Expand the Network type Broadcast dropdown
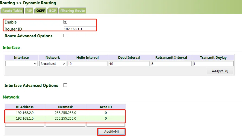Viewport: 242px width, 138px height. pos(52,64)
